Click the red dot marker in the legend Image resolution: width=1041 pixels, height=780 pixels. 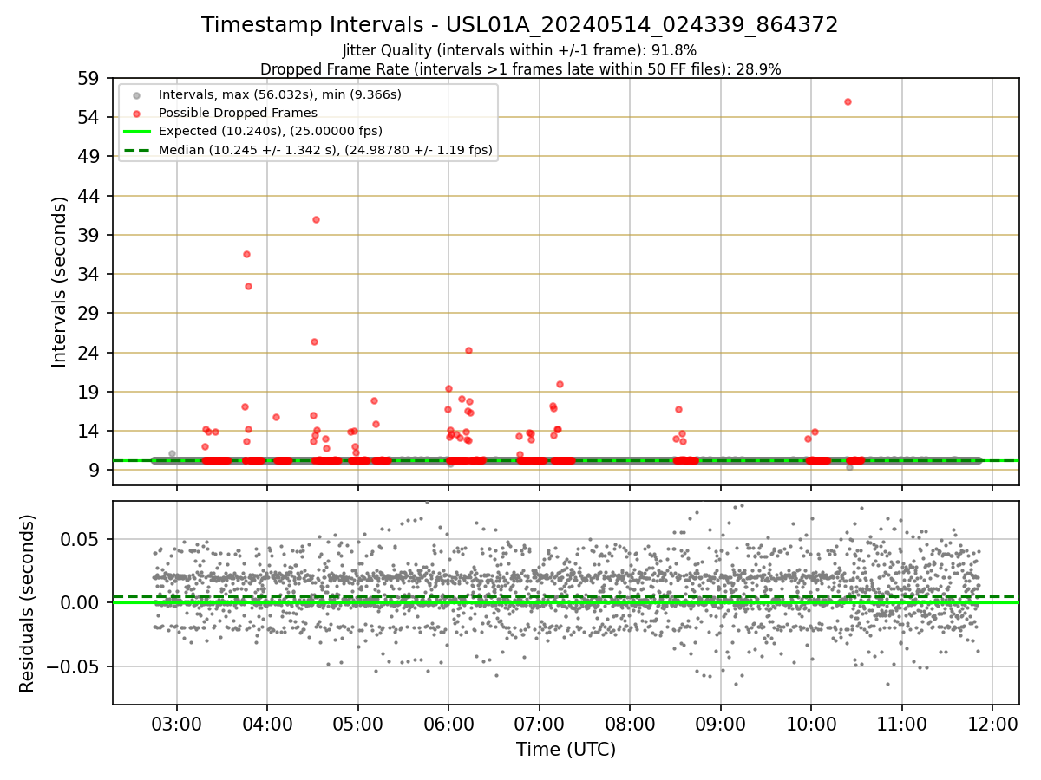[137, 113]
